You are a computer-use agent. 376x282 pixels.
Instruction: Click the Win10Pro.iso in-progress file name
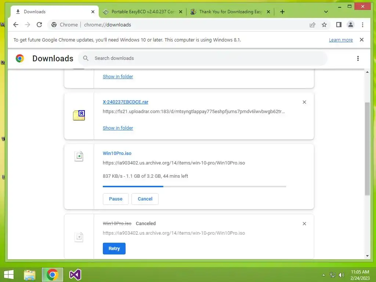[x=117, y=153]
